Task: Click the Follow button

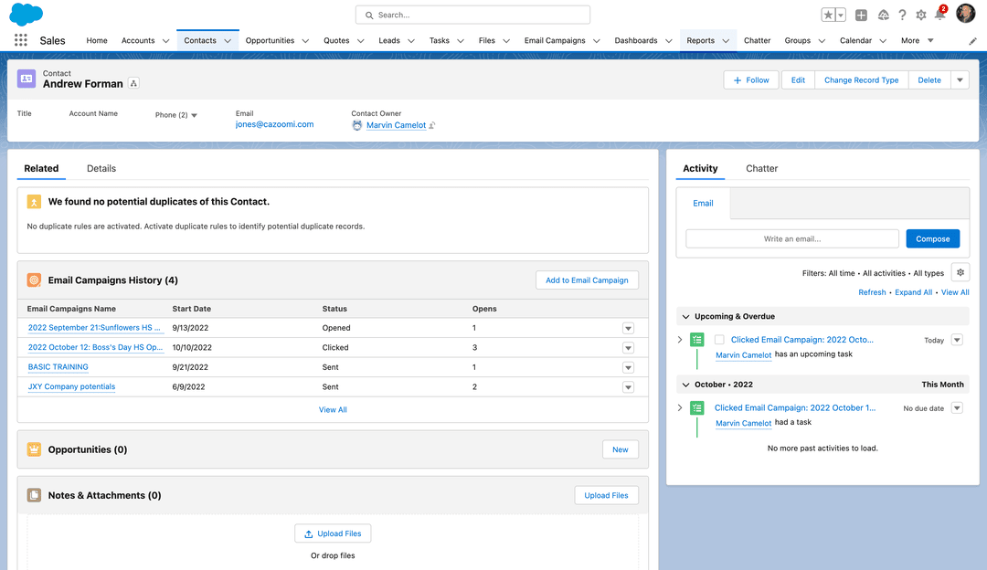Action: point(750,79)
